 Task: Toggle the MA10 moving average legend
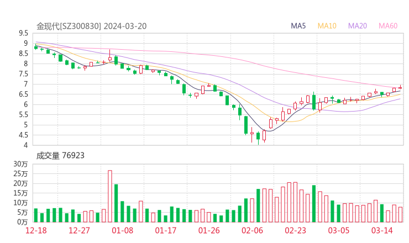[327, 26]
